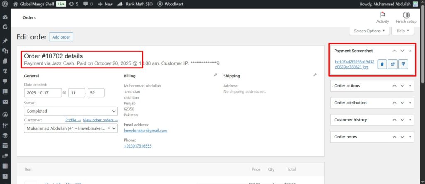Click the sliders icon in sidebar

tap(5, 125)
